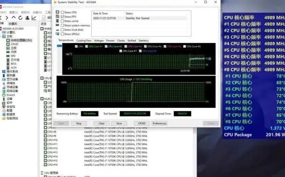Open CPUID entry in the sidebar tree
Viewport: 285px width, 177px height.
15,44
